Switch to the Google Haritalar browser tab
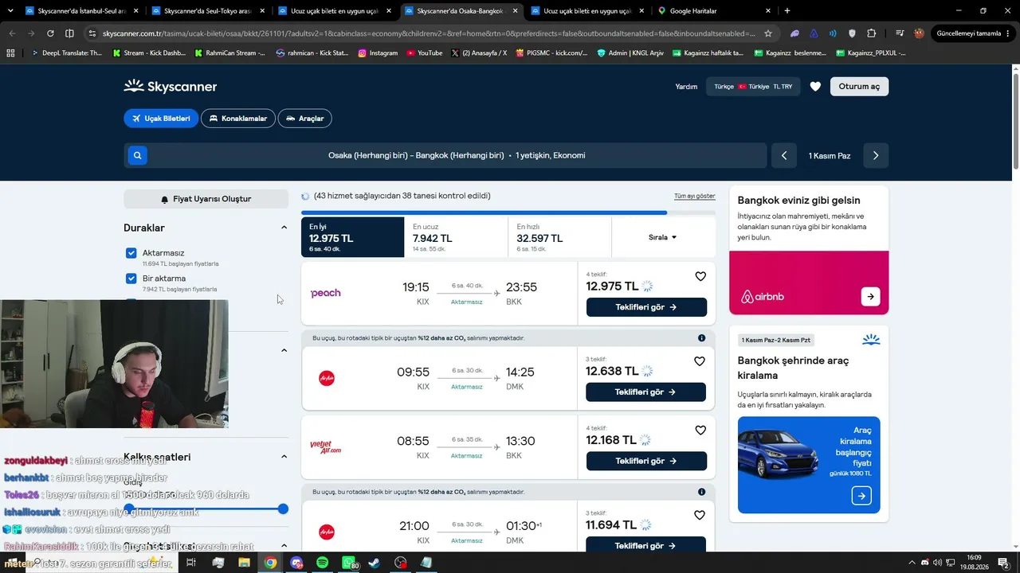 coord(714,11)
